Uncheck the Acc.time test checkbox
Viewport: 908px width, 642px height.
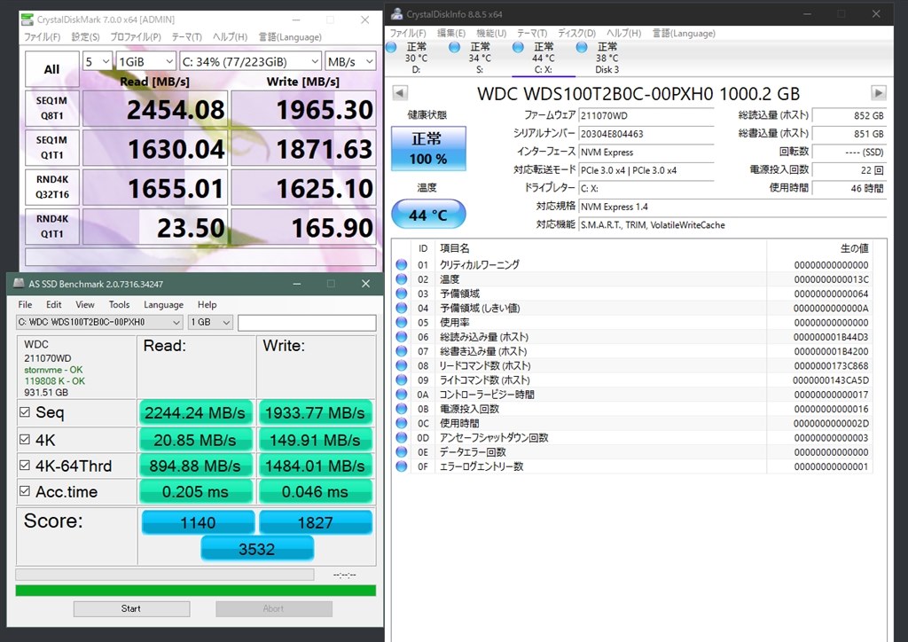click(25, 491)
